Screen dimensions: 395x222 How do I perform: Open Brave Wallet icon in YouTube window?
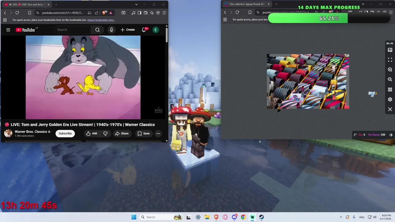click(146, 13)
